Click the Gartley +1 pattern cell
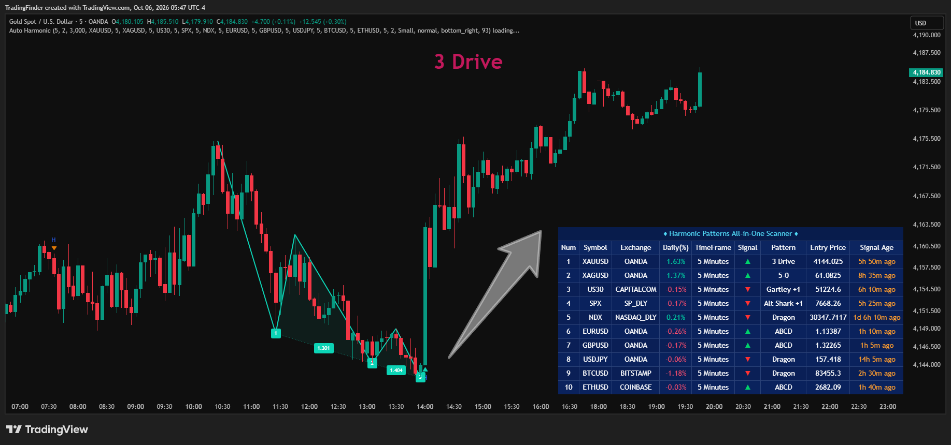This screenshot has width=951, height=445. [x=784, y=290]
